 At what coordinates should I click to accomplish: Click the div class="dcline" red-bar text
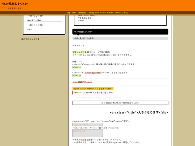(x=93, y=93)
